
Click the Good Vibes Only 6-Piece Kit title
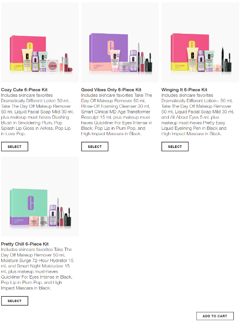111,89
